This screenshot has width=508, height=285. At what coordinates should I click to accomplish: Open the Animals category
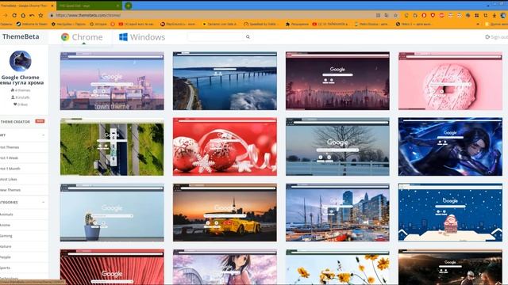pyautogui.click(x=6, y=215)
